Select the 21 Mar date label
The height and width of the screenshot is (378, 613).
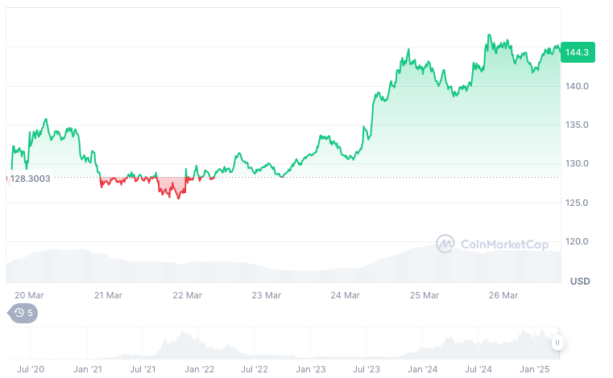click(108, 295)
